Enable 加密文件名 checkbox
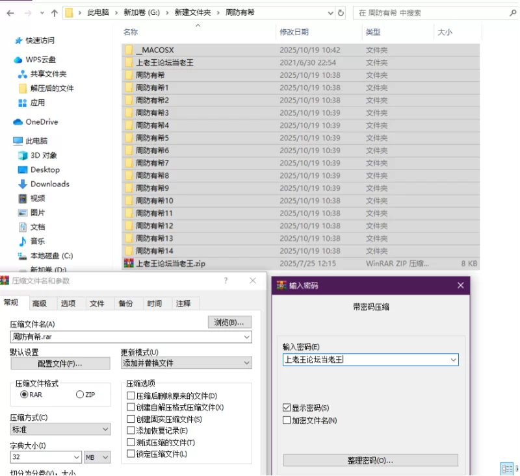This screenshot has width=520, height=476. point(287,420)
